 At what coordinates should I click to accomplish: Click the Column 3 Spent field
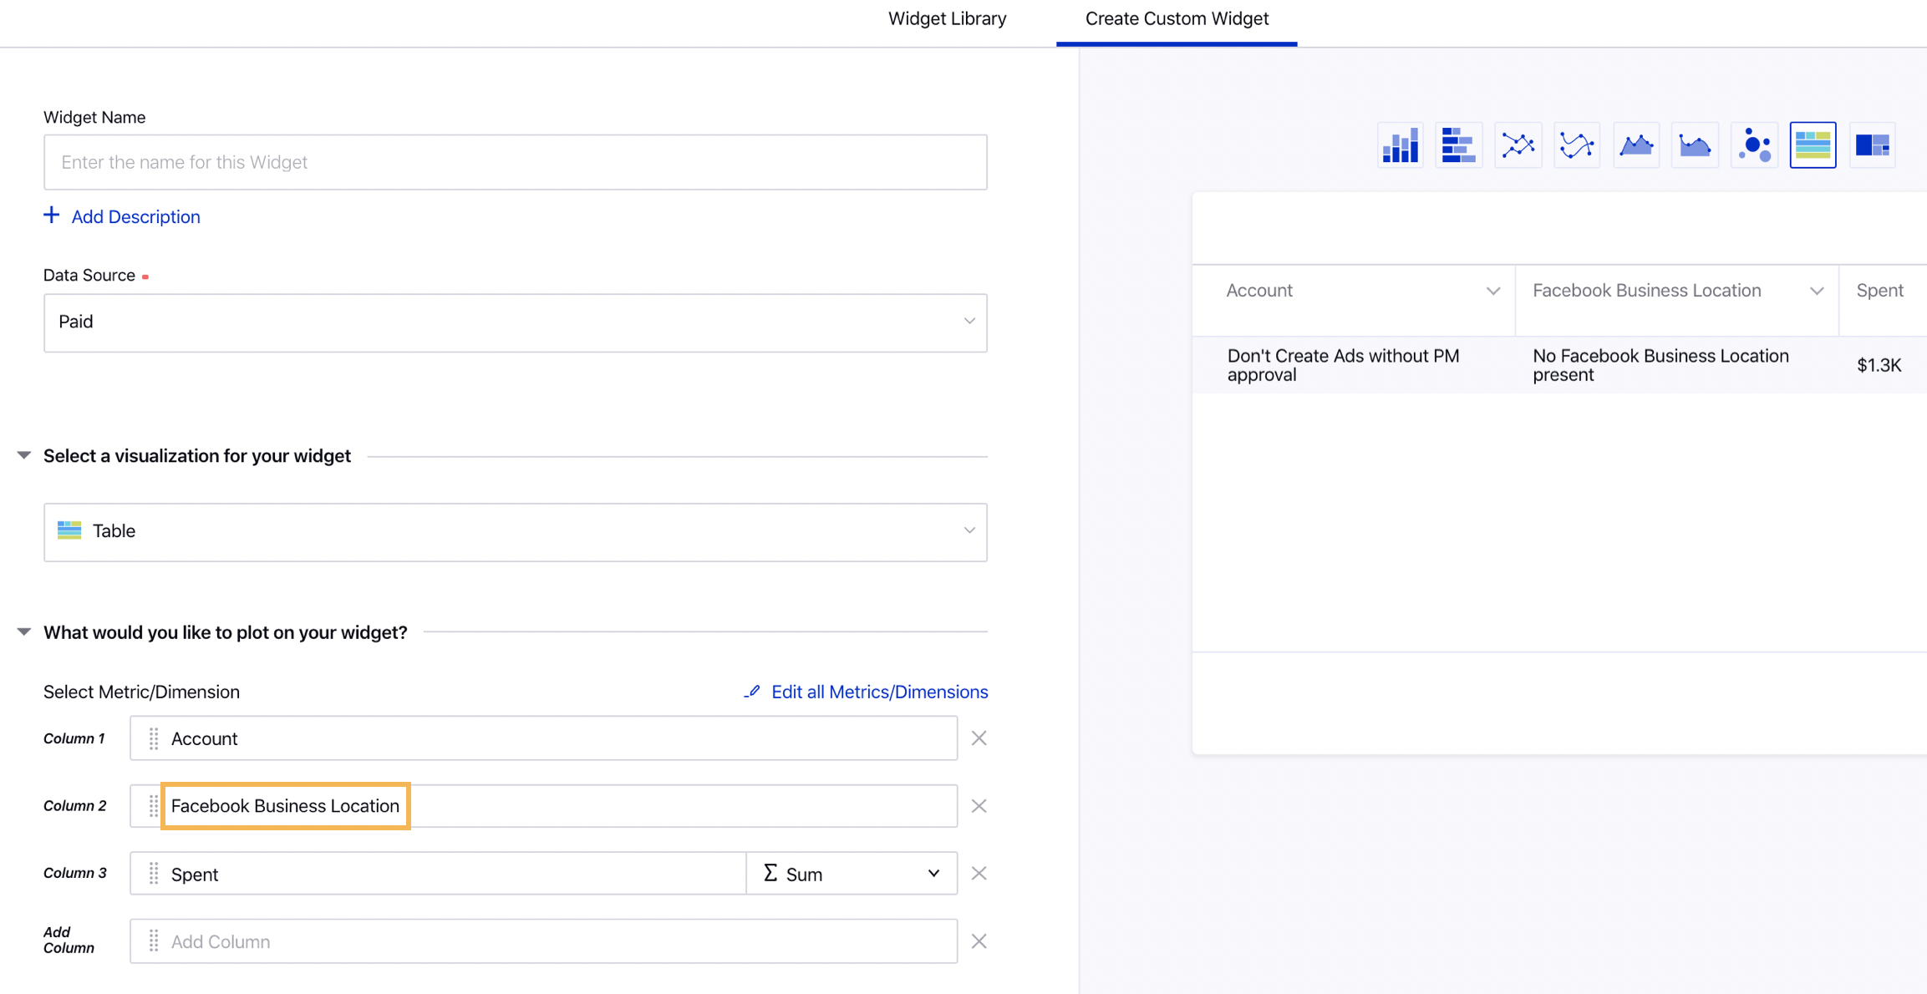438,874
